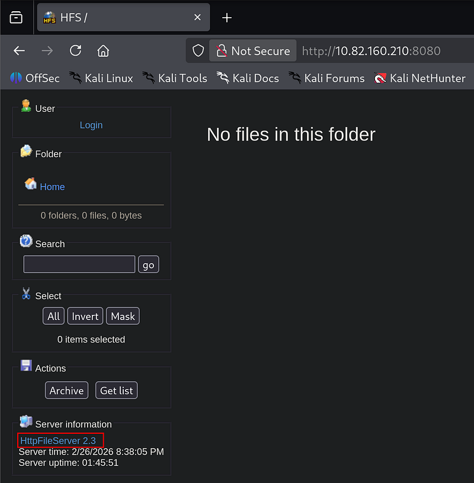This screenshot has width=474, height=483.
Task: Click the house icon beside Home
Action: [31, 184]
